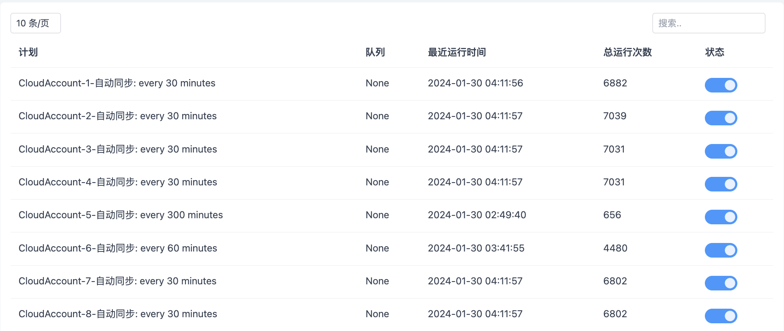Click CloudAccount-6 every 60 minutes entry
Image resolution: width=784 pixels, height=331 pixels.
click(x=118, y=248)
